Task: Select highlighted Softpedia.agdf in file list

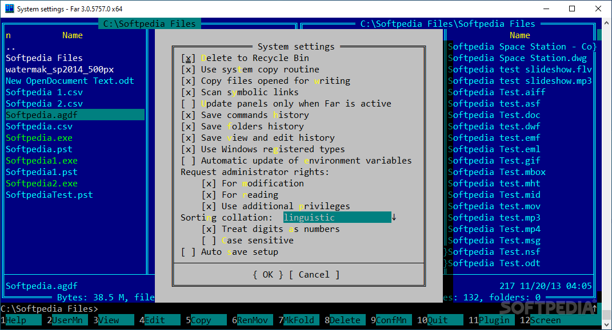Action: click(x=75, y=115)
